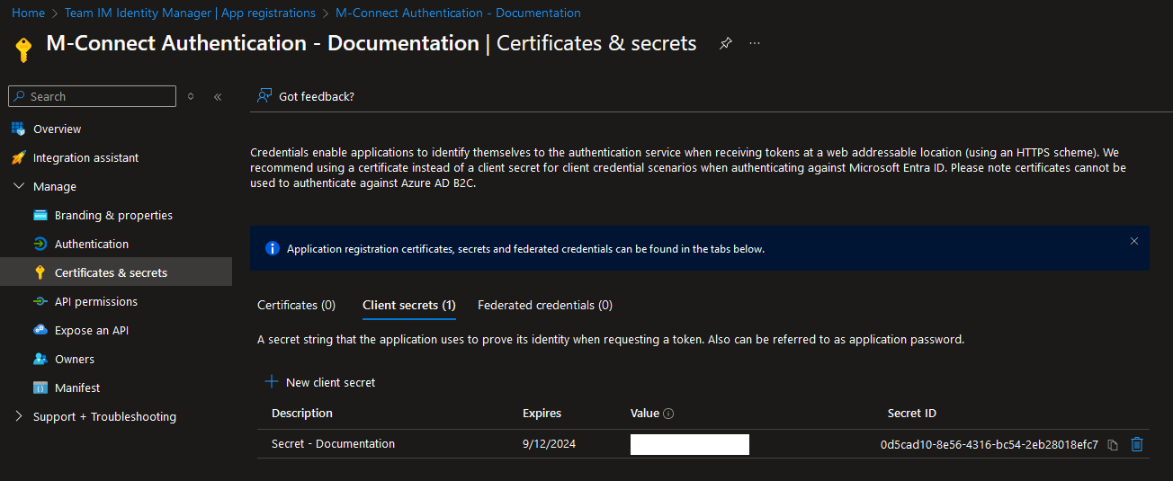
Task: Select the Client secrets (1) tab
Action: click(409, 305)
